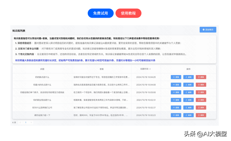231x141 pixels.
Task: View the row created at 10:03:08
Action: pos(176,92)
